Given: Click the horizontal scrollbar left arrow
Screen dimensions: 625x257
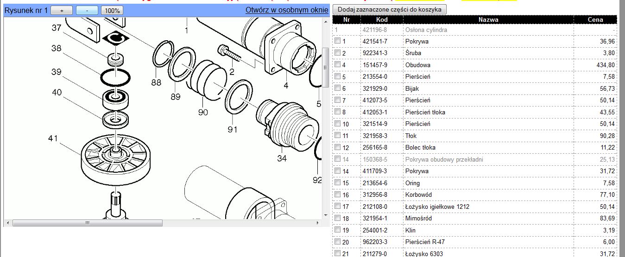Looking at the screenshot, I should point(6,223).
